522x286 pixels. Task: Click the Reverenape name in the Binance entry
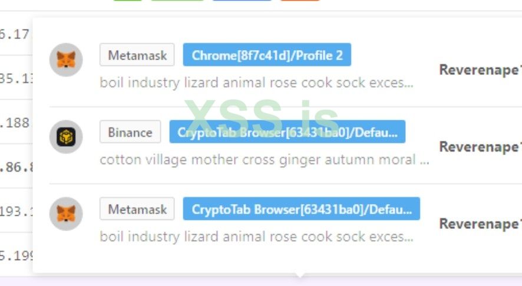tap(480, 146)
